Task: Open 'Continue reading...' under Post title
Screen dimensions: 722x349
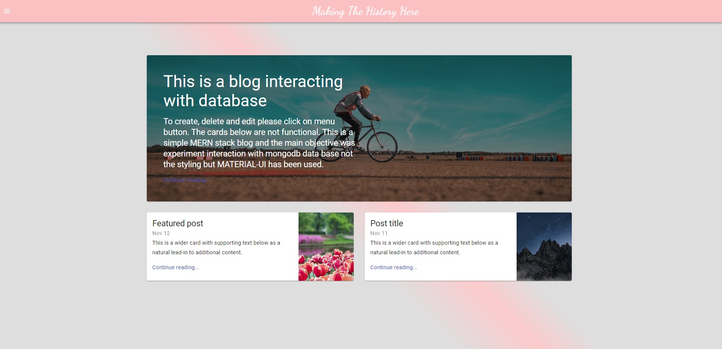Action: click(394, 267)
